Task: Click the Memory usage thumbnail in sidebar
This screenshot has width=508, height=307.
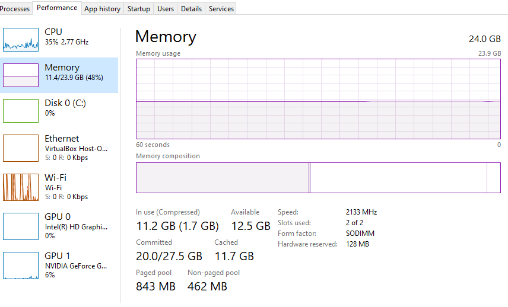Action: tap(21, 75)
